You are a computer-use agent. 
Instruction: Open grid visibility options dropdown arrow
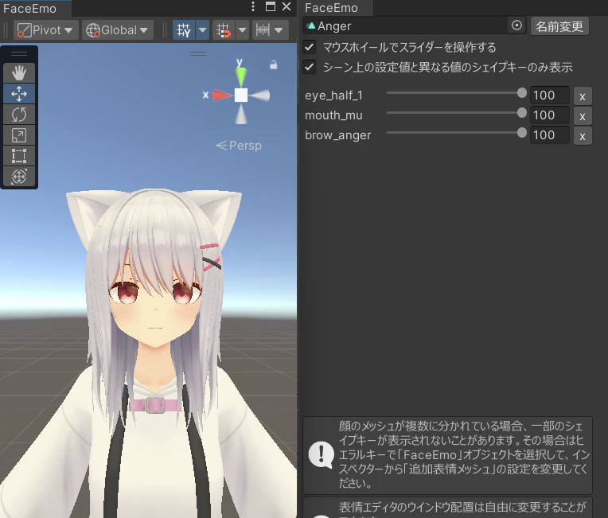pos(202,30)
